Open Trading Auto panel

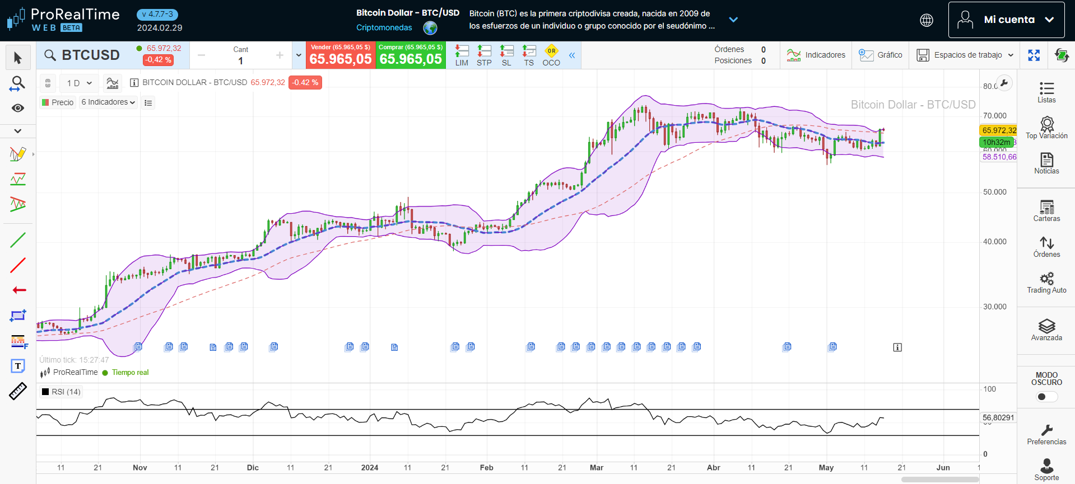(x=1046, y=283)
